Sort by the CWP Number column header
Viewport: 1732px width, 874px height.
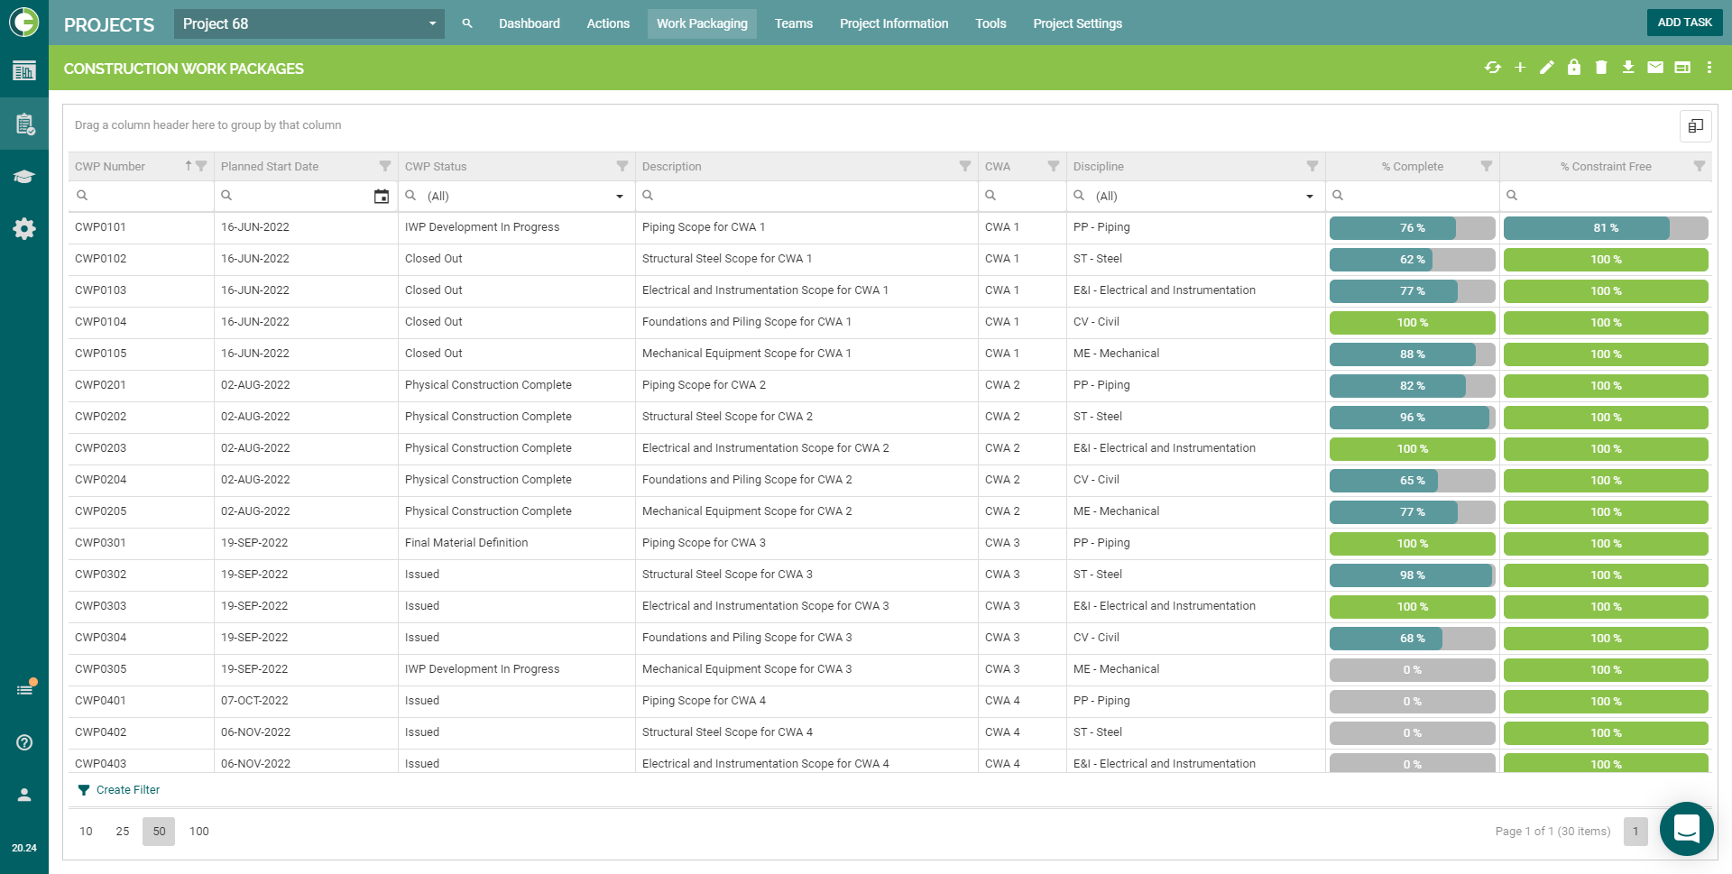[x=110, y=167]
